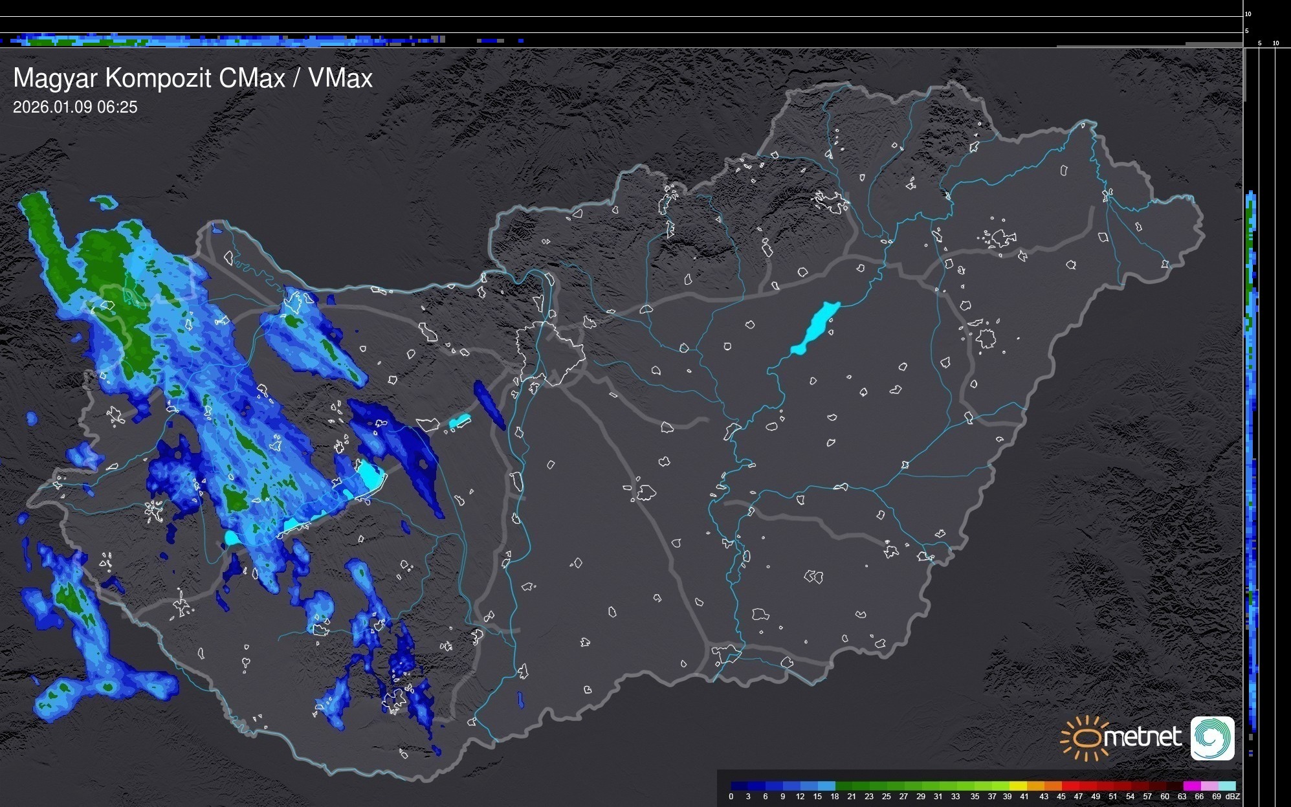
Task: Click the gray horizontal bar above the map
Action: tap(1149, 45)
